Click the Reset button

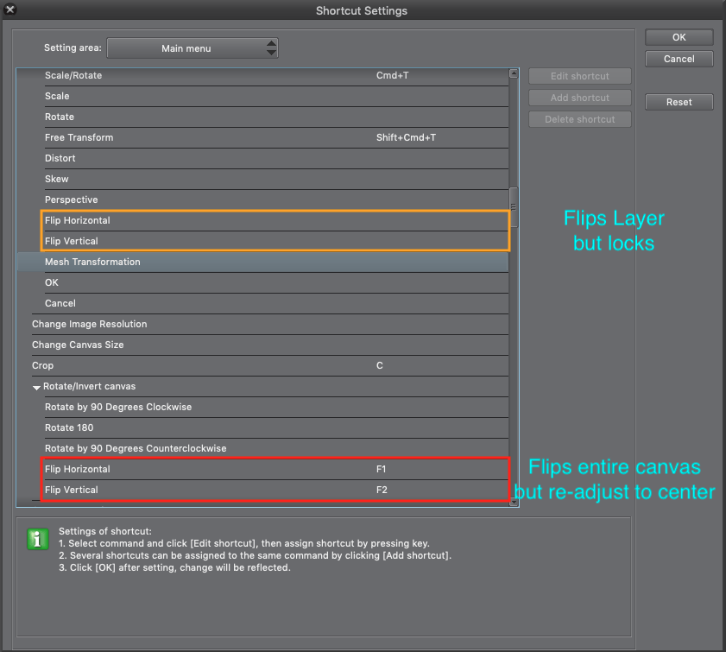coord(679,102)
